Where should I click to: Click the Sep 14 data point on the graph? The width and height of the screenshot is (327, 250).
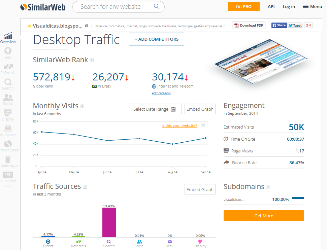[x=206, y=138]
